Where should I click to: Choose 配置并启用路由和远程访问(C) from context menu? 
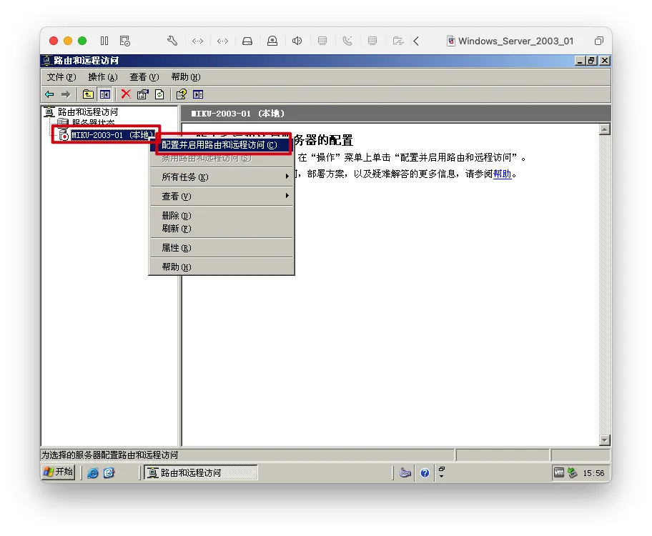coord(221,144)
